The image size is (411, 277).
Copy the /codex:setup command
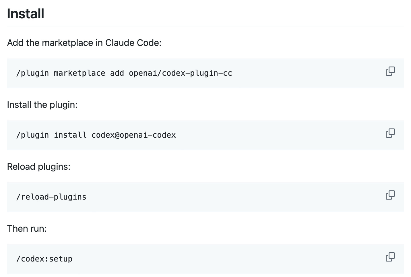pyautogui.click(x=390, y=257)
